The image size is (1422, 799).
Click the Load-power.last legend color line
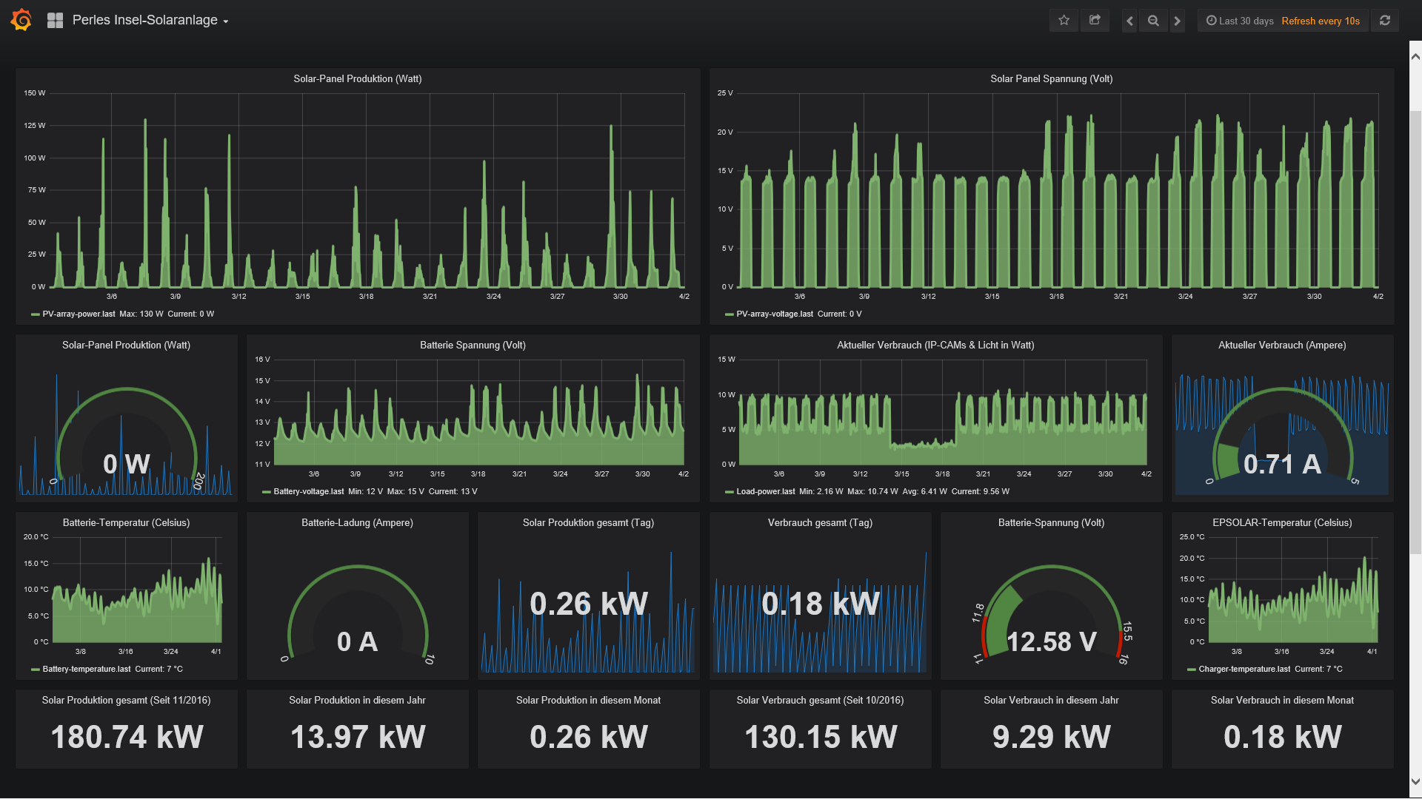click(729, 492)
